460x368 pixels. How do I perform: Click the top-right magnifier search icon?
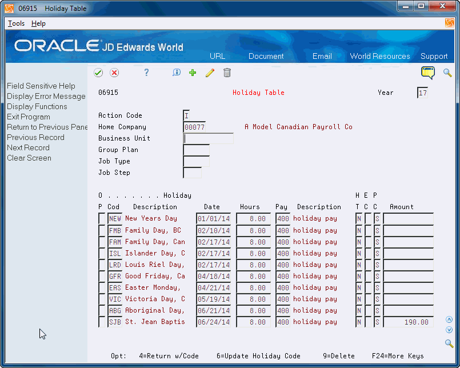click(x=447, y=73)
